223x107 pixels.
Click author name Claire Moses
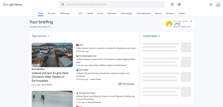click(x=47, y=85)
